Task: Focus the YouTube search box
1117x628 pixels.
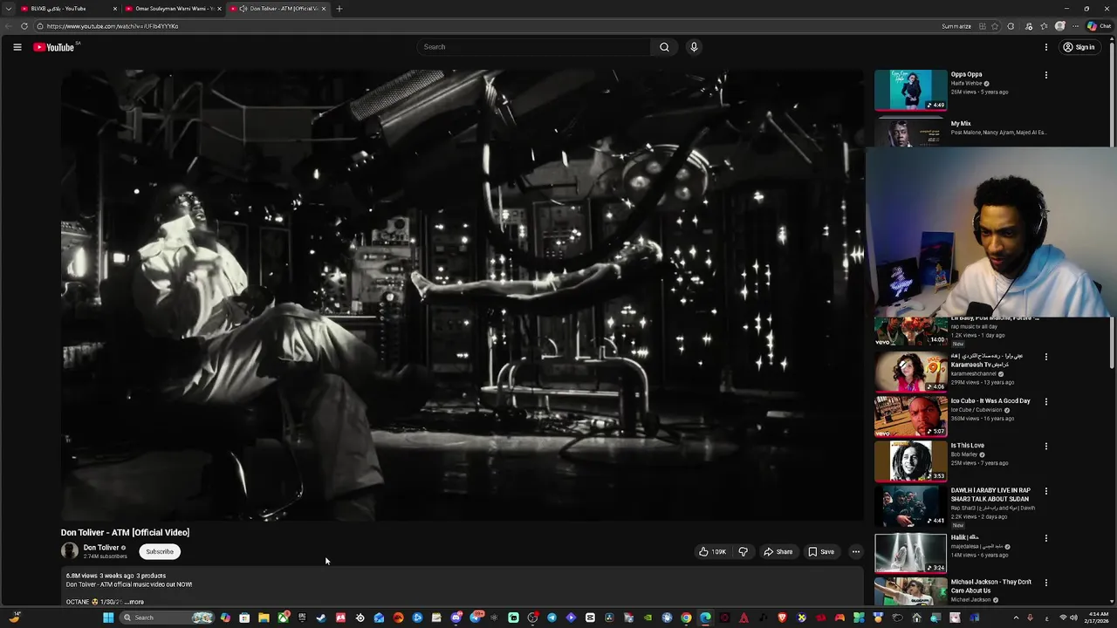Action: (533, 47)
